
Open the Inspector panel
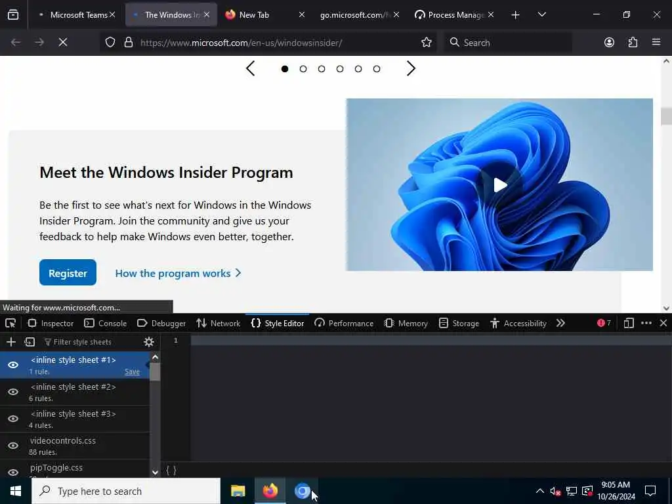click(x=51, y=323)
